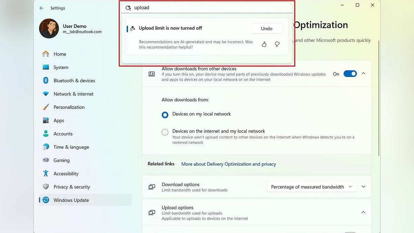Click the Home house icon in sidebar
This screenshot has height=233, width=414.
[46, 54]
